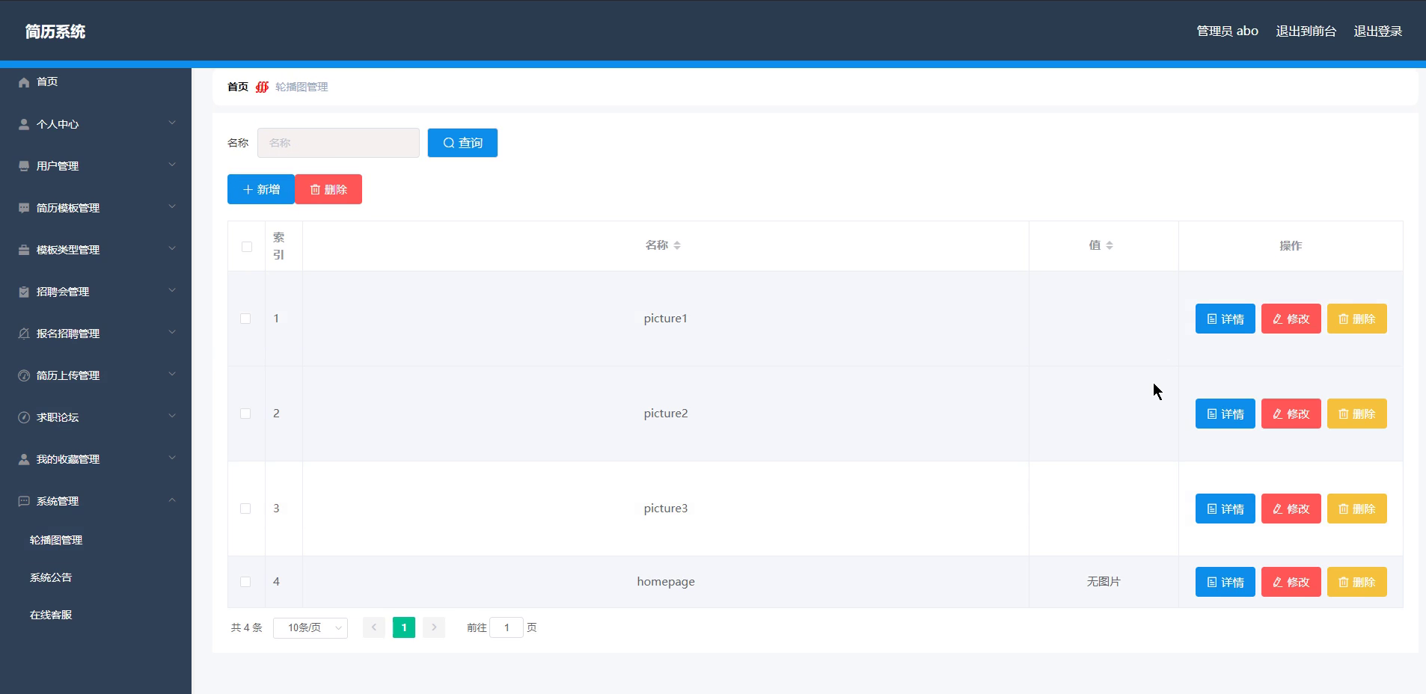
Task: Open 详情 for the picture3 row
Action: pyautogui.click(x=1225, y=509)
